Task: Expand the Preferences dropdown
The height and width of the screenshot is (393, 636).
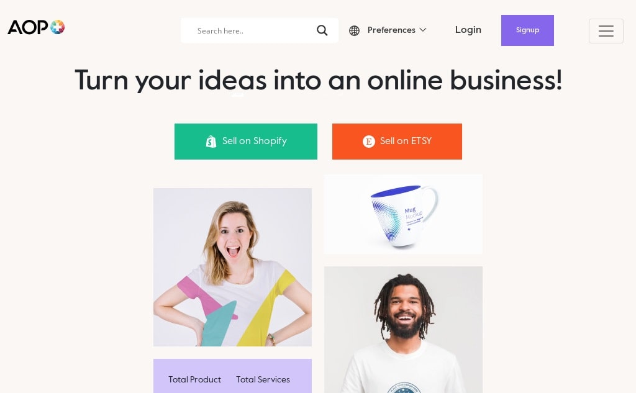Action: tap(388, 30)
